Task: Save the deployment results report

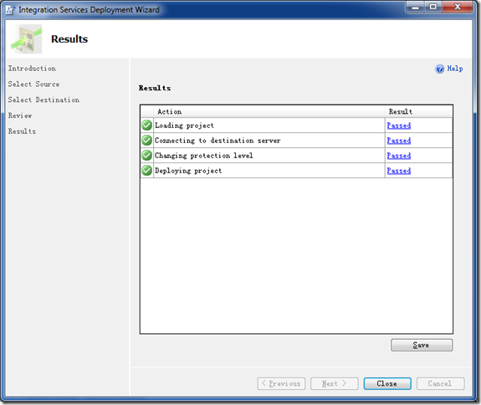Action: 422,345
